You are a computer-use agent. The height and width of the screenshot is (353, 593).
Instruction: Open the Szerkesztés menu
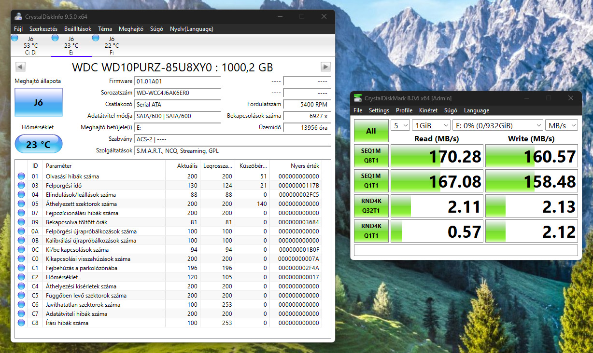[x=43, y=29]
